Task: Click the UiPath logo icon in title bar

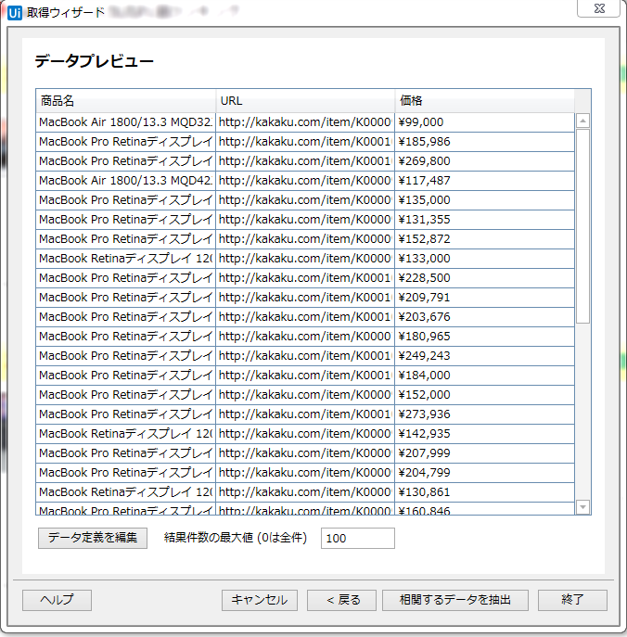Action: click(x=15, y=13)
